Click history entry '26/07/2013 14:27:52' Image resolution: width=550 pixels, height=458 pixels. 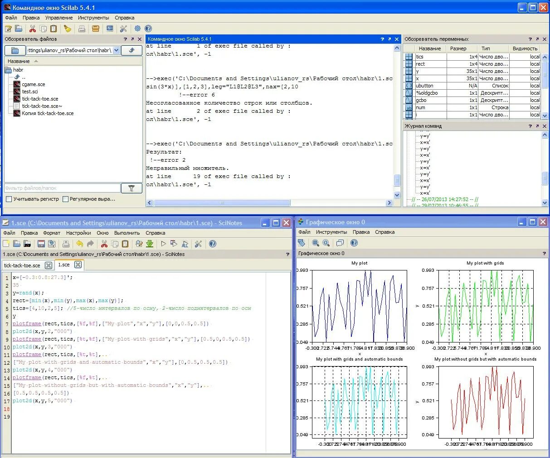tap(444, 199)
